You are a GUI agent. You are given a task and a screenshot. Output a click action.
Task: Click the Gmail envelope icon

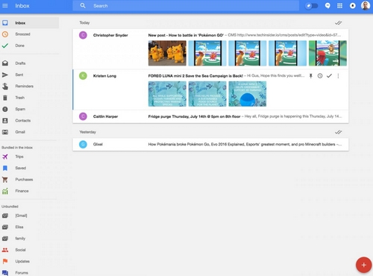tap(5, 132)
